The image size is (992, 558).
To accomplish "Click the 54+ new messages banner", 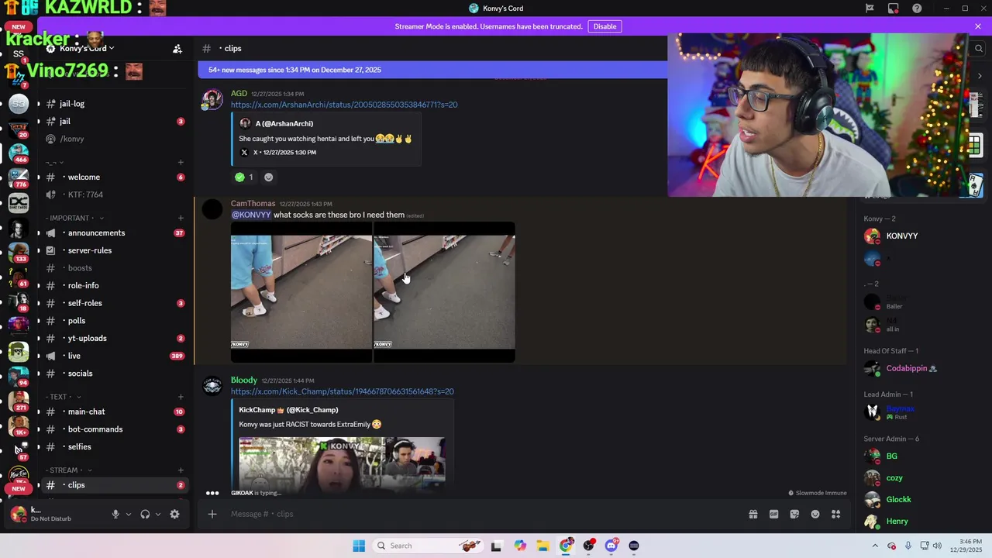I will (x=432, y=70).
